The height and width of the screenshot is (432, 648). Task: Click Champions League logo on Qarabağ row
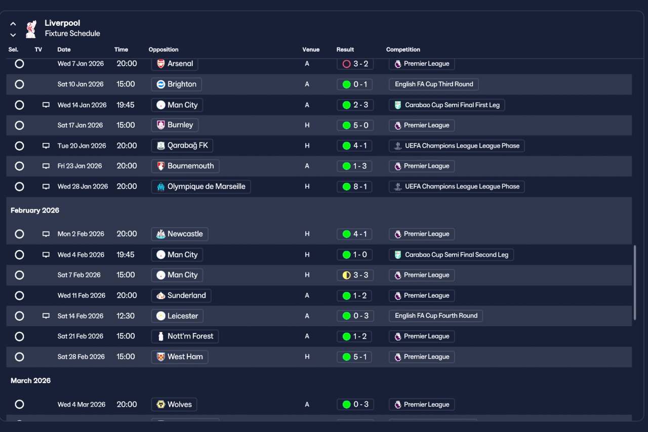click(x=398, y=146)
